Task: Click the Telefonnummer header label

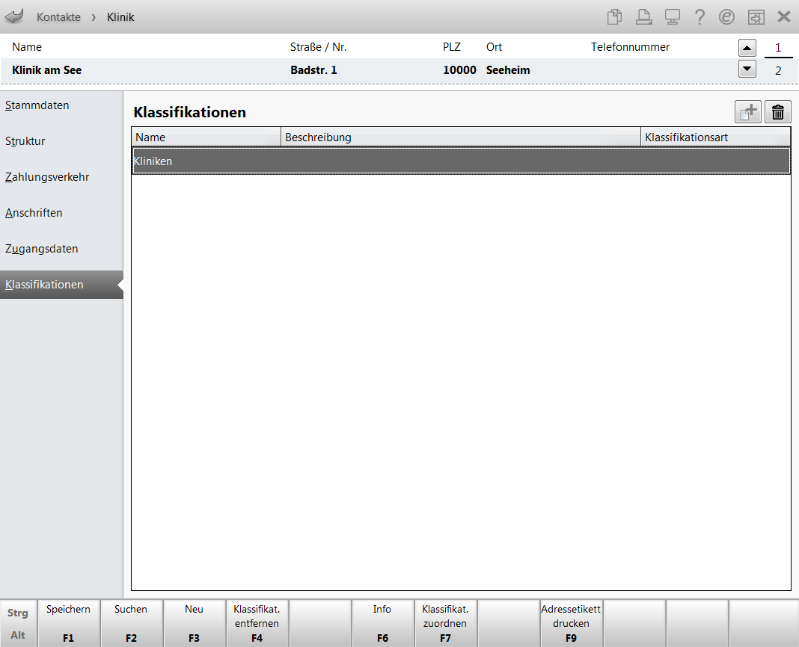Action: tap(631, 47)
